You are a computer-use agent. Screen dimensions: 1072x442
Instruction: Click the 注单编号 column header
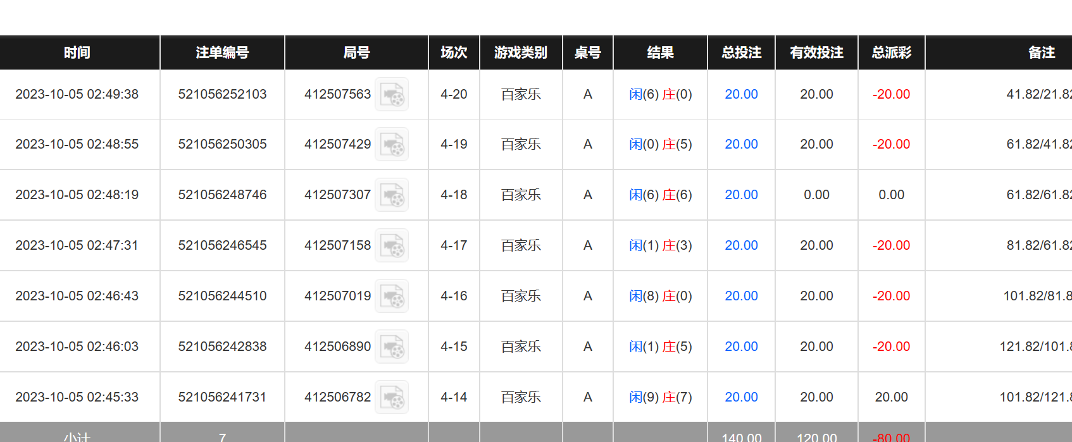click(222, 52)
